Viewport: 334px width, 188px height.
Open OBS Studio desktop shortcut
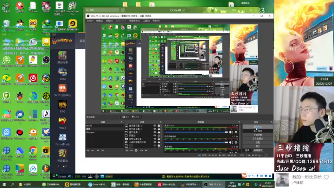[46, 61]
